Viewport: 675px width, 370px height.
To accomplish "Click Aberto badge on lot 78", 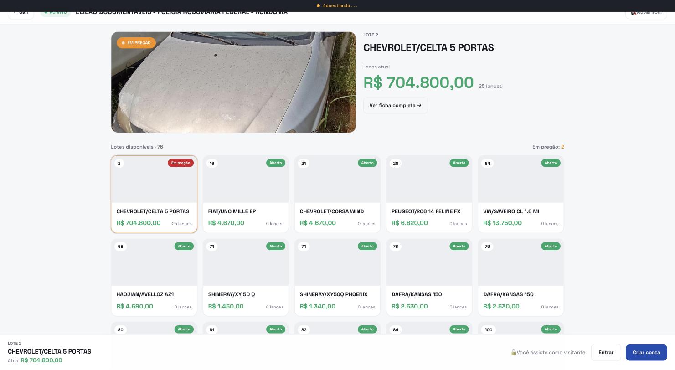I will coord(459,246).
